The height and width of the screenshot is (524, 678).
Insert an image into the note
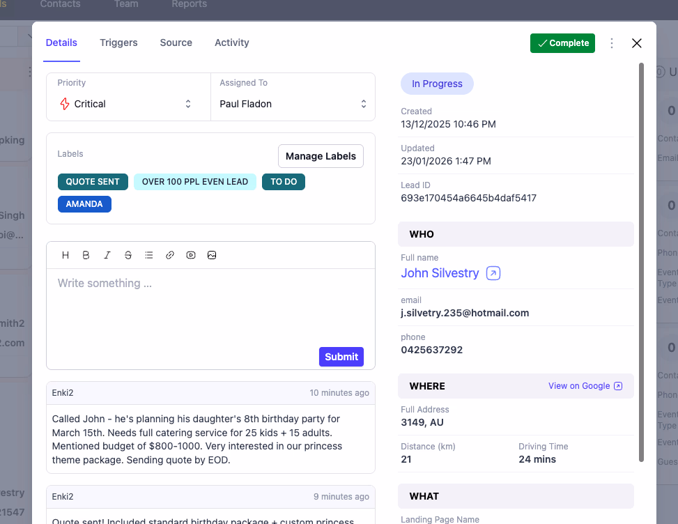click(x=211, y=255)
